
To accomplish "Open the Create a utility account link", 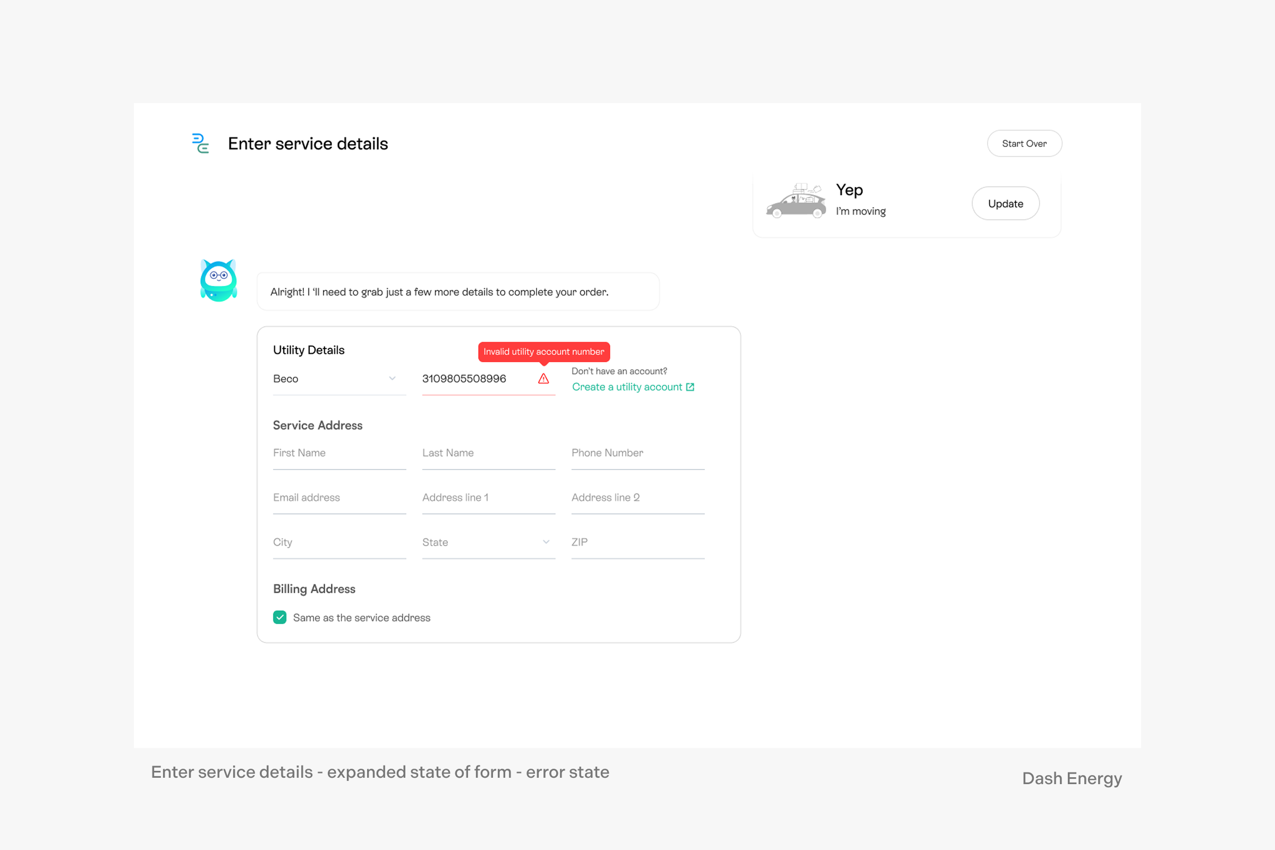I will click(x=627, y=387).
